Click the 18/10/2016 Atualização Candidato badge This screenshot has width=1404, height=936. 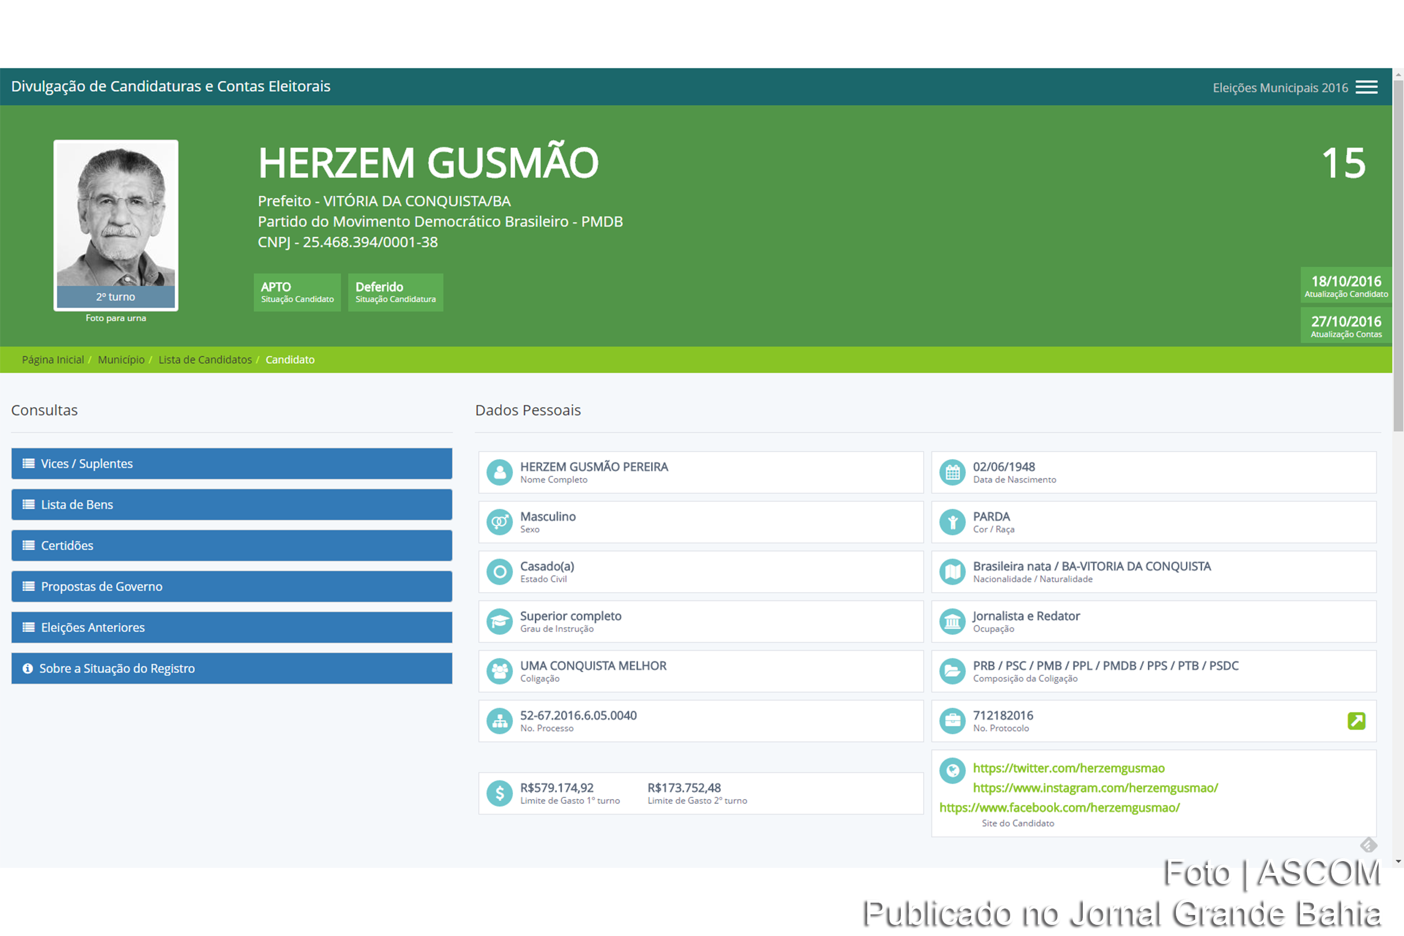pyautogui.click(x=1345, y=285)
